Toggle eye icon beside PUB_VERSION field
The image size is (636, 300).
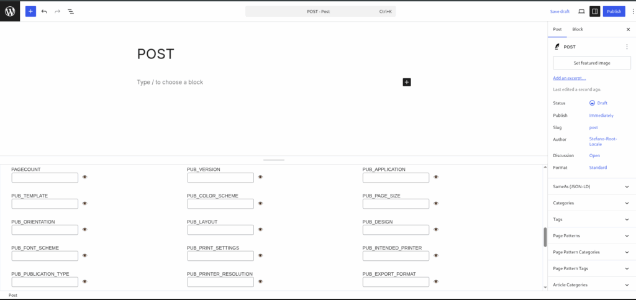point(260,177)
